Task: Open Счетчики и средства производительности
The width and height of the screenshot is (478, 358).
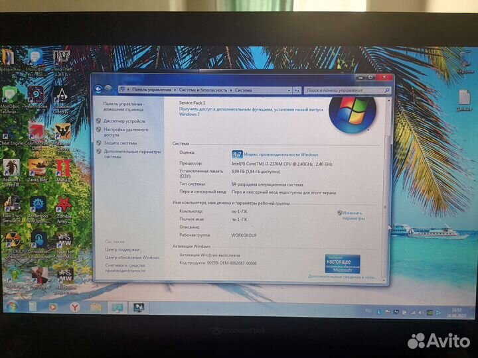Action: tap(125, 268)
